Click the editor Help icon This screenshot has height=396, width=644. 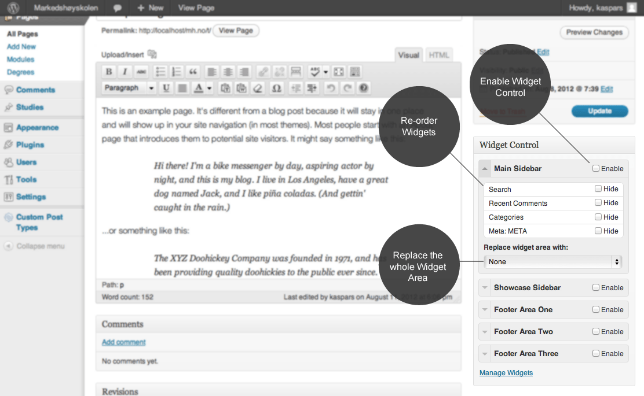362,87
